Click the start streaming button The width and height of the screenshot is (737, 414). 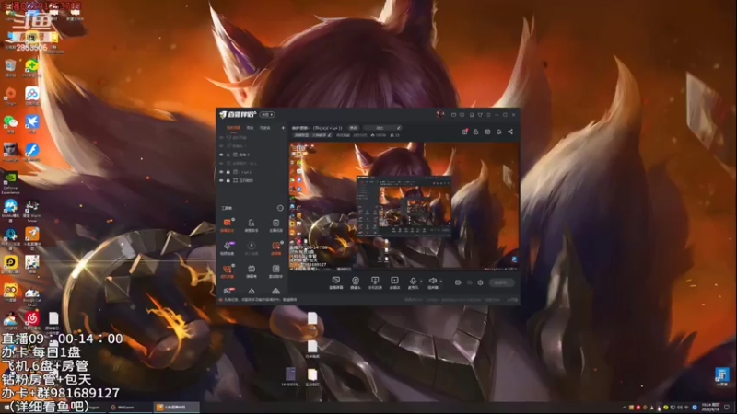501,282
